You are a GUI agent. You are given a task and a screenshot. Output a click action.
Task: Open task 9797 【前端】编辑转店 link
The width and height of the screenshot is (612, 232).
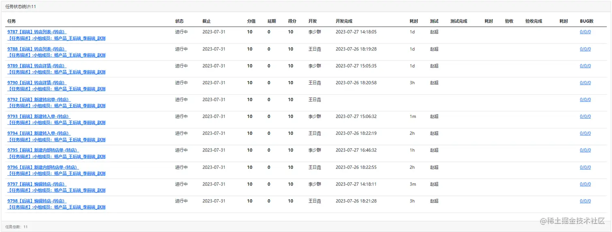click(36, 184)
